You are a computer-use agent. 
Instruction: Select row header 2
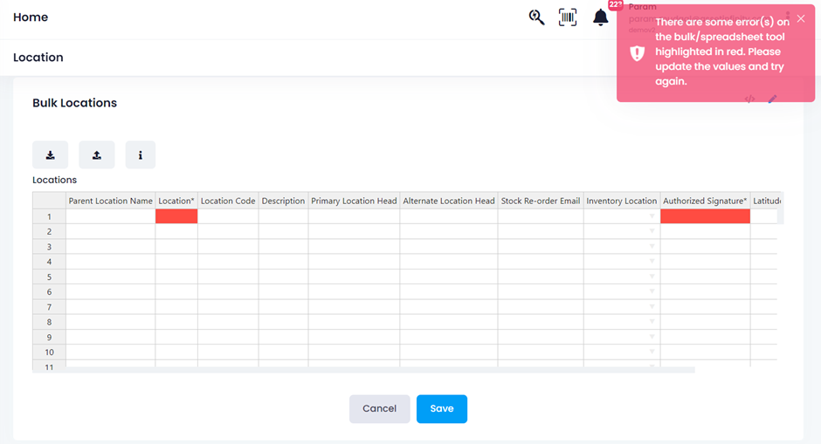coord(49,232)
